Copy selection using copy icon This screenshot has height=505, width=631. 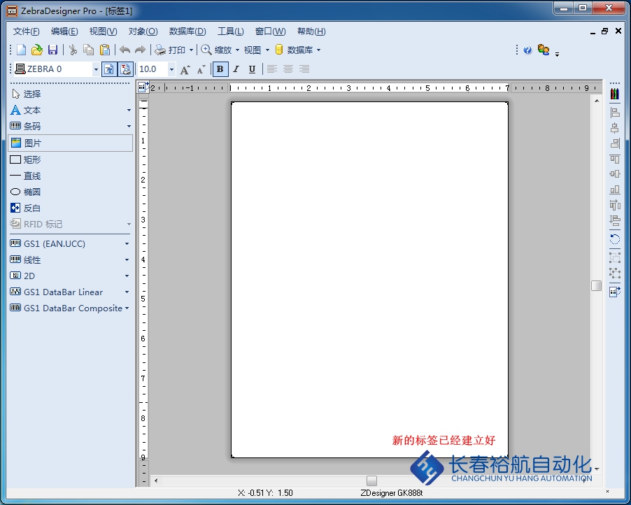pyautogui.click(x=89, y=50)
